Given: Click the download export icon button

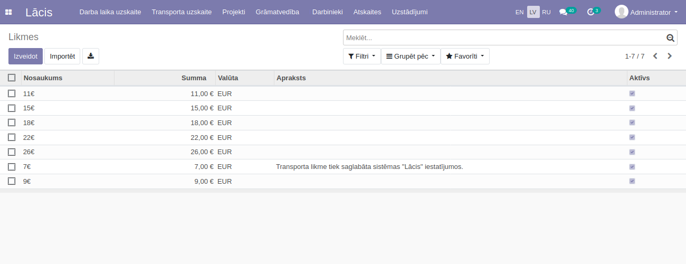Looking at the screenshot, I should point(91,56).
